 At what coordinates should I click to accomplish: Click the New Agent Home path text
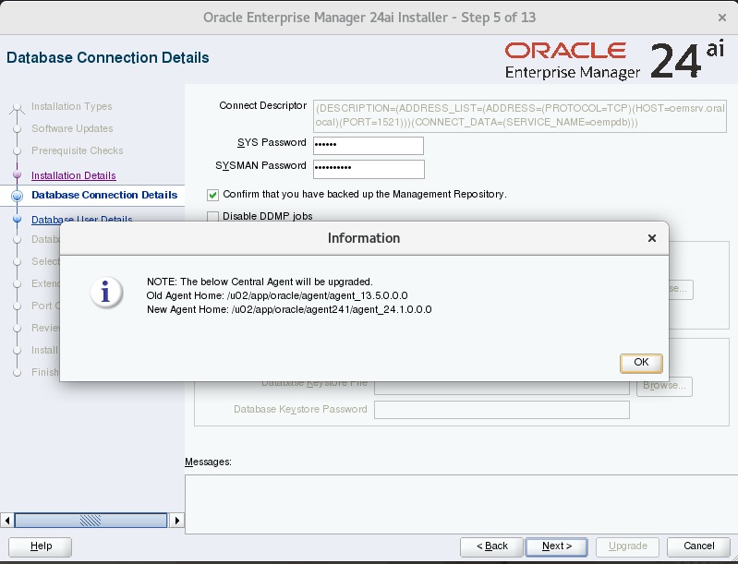[332, 309]
